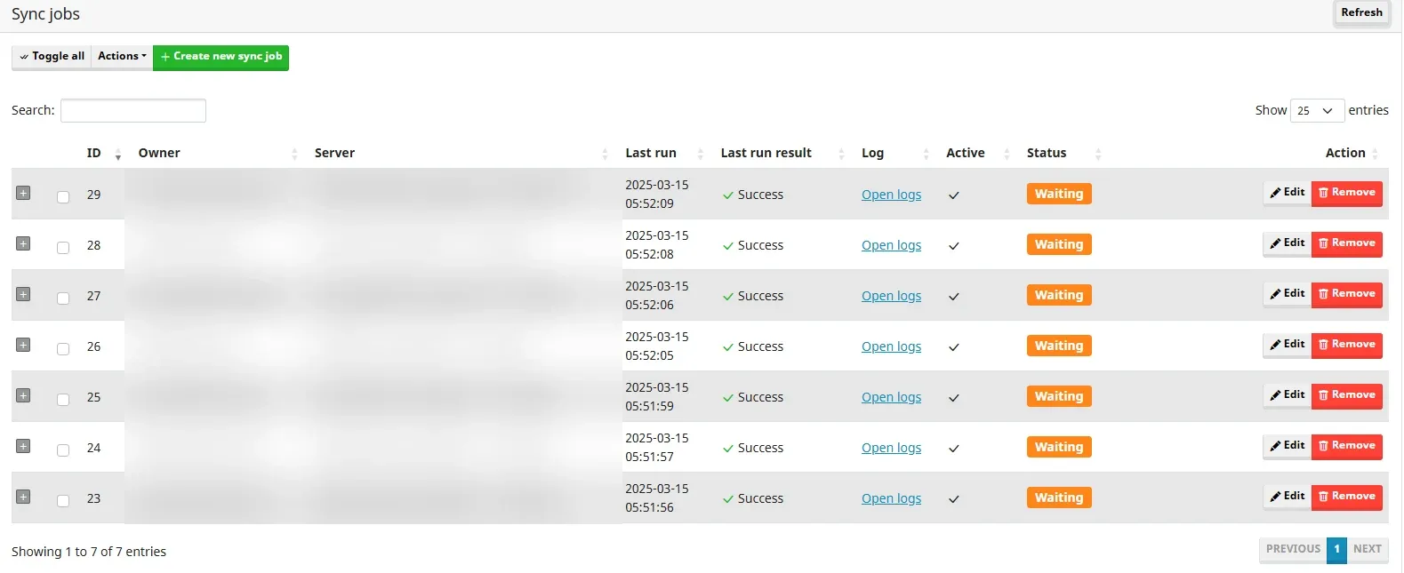
Task: Open logs for sync job 28
Action: (x=891, y=245)
